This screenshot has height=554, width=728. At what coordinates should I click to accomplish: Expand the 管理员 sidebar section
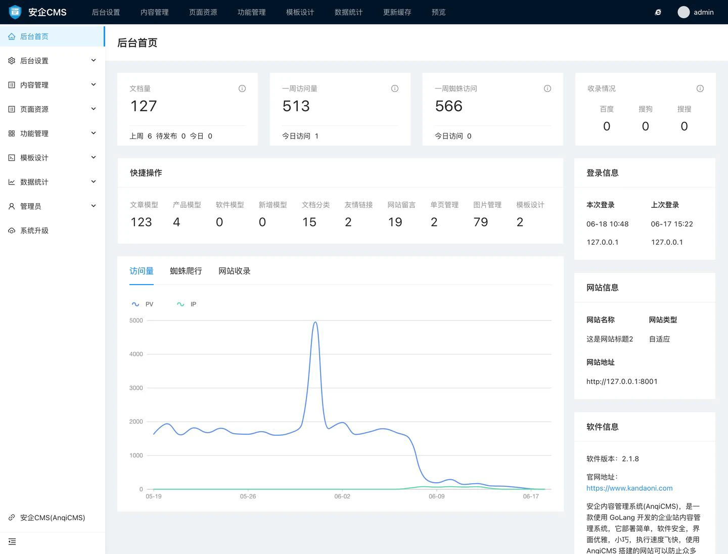coord(52,206)
